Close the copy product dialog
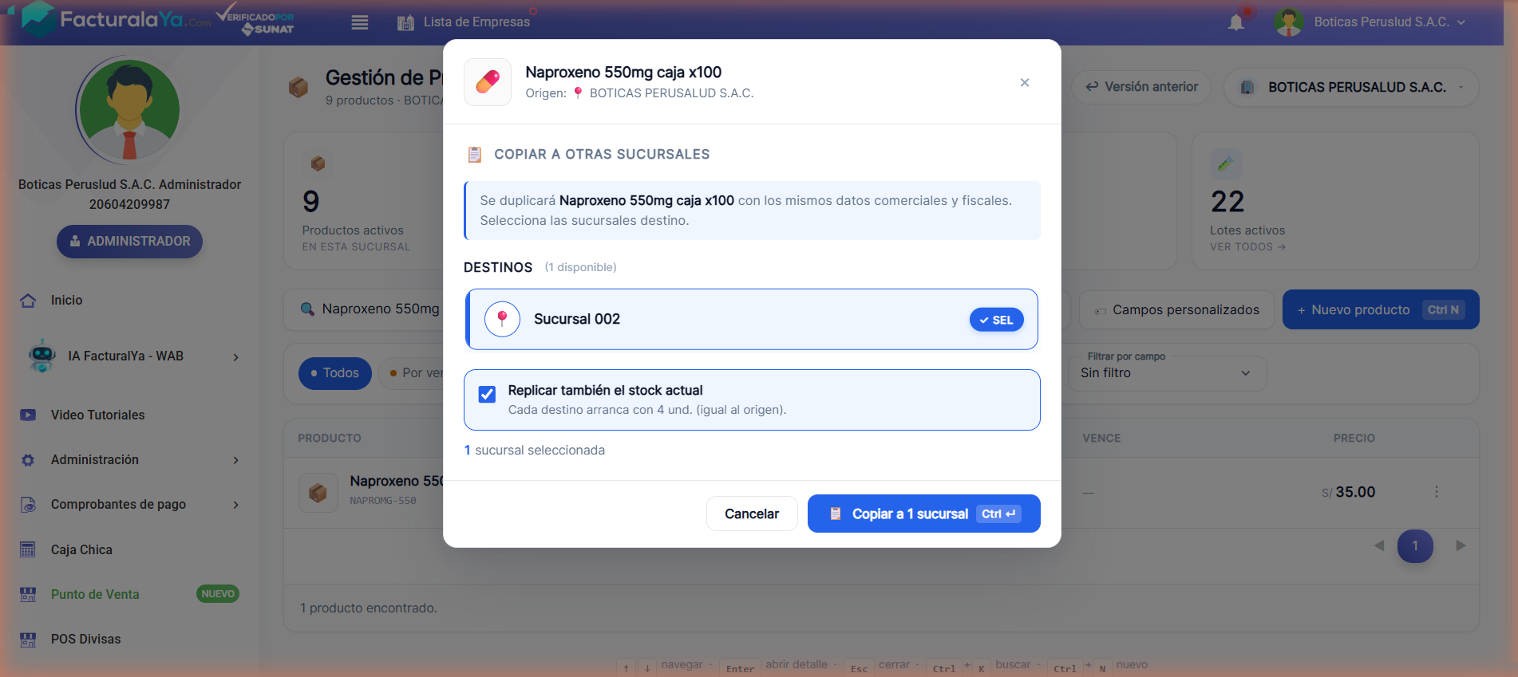 tap(1025, 83)
